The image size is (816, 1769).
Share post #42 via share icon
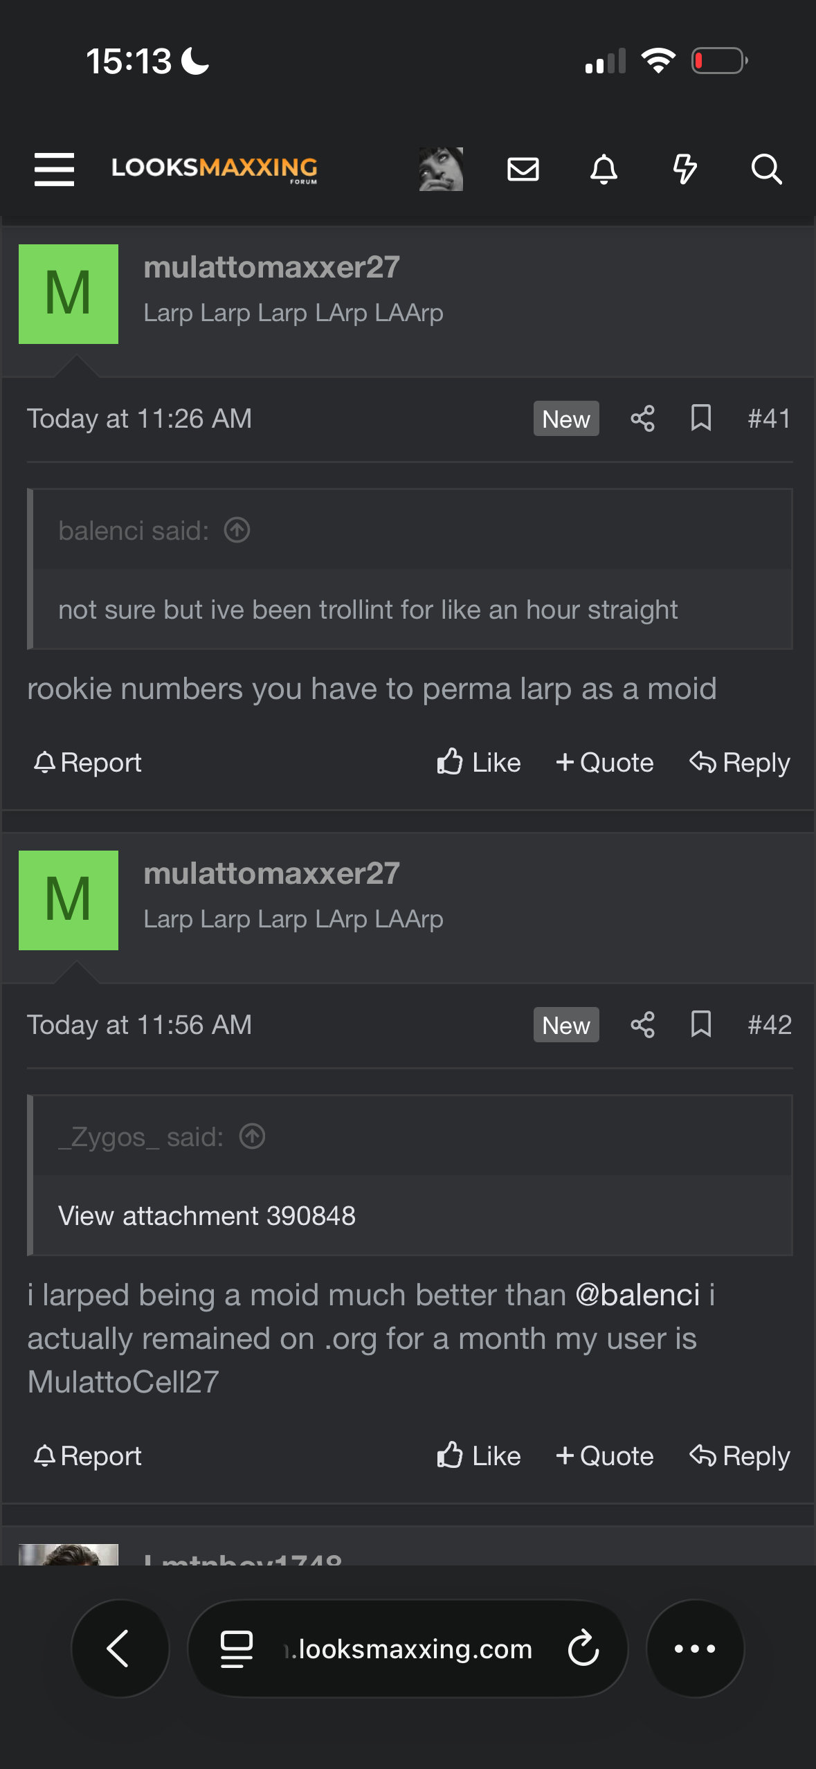642,1025
